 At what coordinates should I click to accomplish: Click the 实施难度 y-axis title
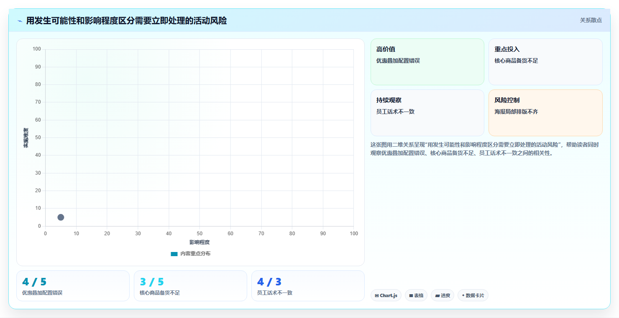click(x=26, y=138)
